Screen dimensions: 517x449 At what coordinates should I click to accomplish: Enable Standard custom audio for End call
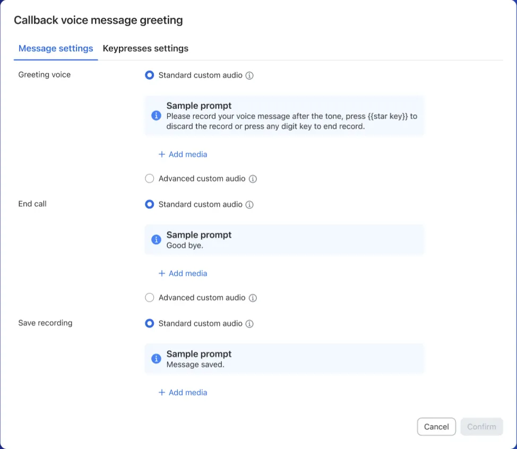click(x=149, y=204)
